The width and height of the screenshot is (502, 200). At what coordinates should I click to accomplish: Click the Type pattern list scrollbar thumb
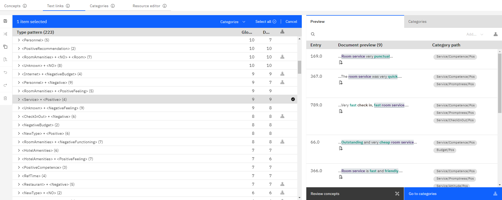tap(299, 67)
